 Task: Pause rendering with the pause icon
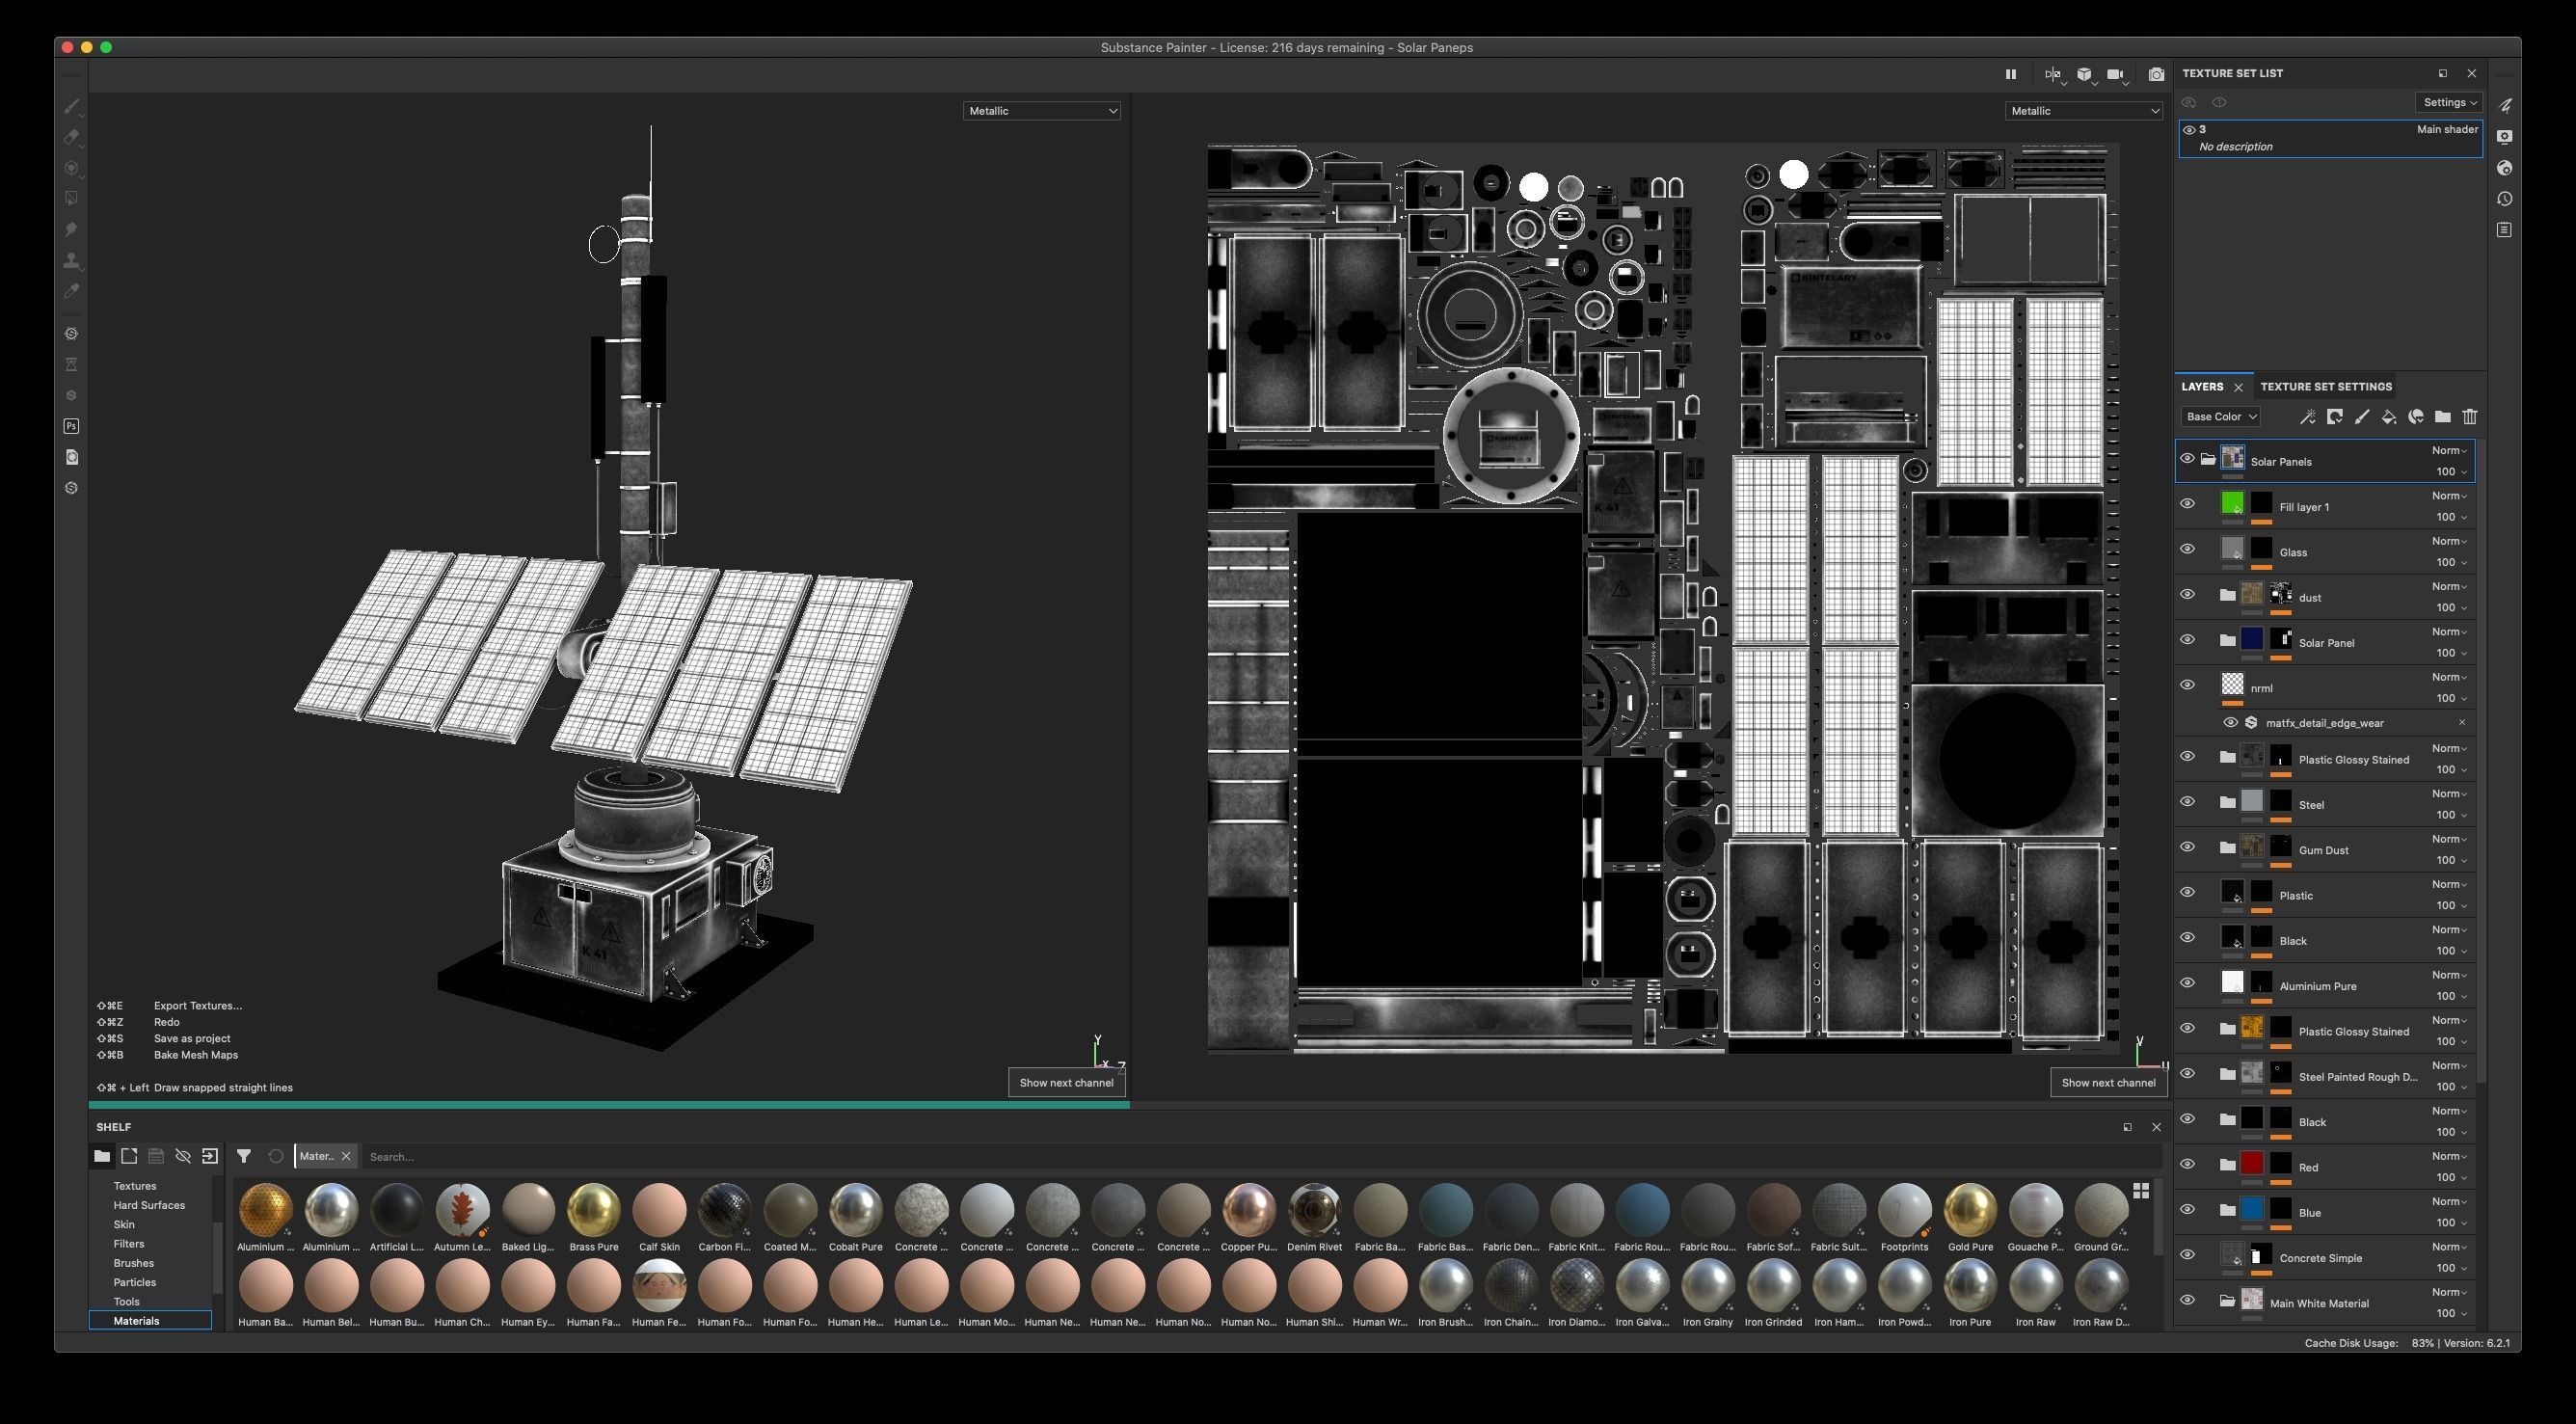pos(2010,74)
